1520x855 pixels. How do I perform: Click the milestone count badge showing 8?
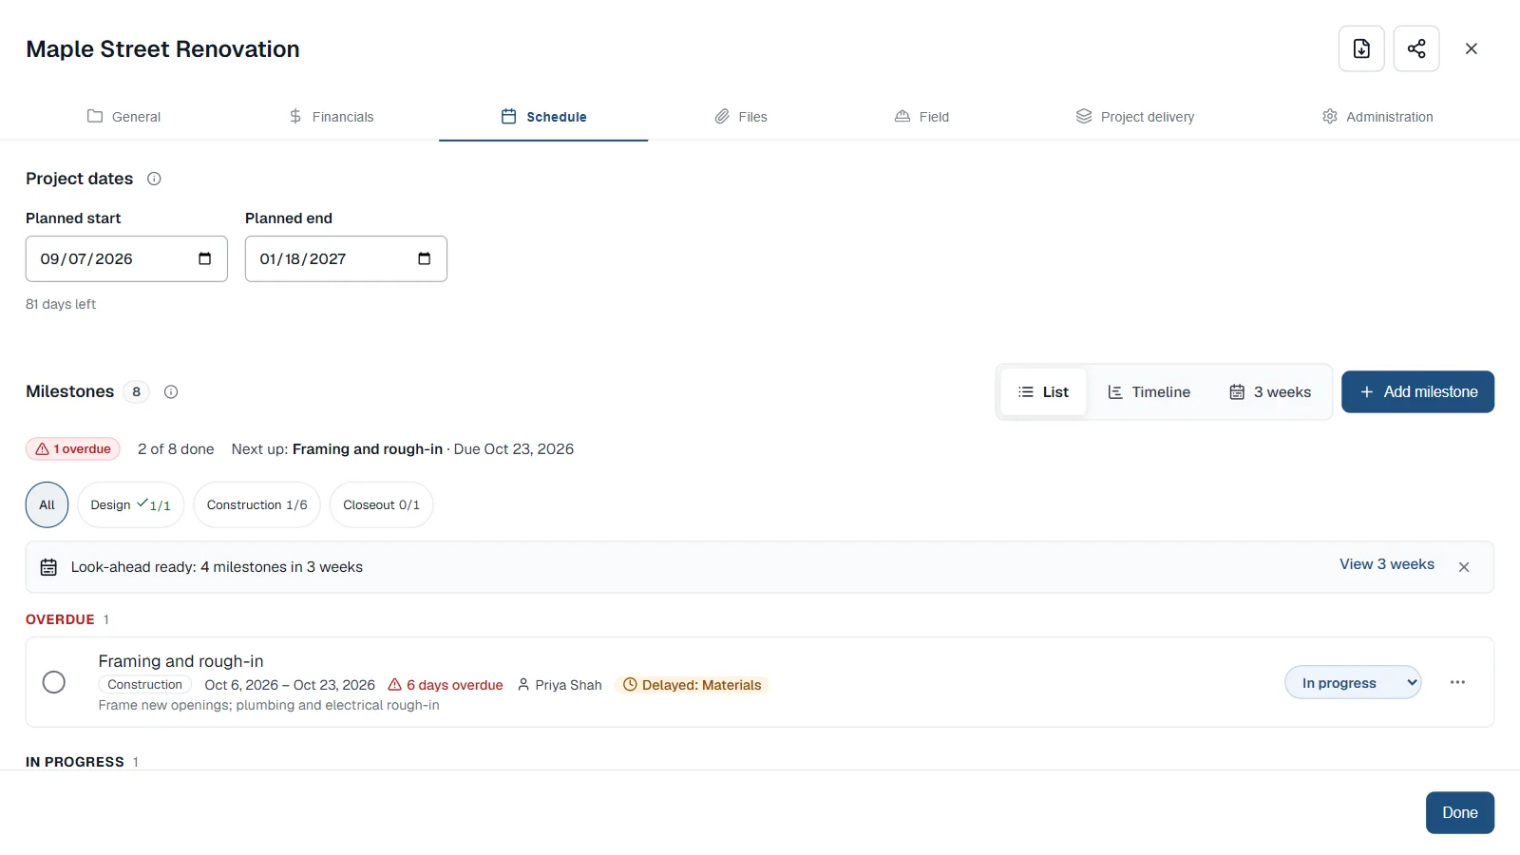tap(137, 391)
